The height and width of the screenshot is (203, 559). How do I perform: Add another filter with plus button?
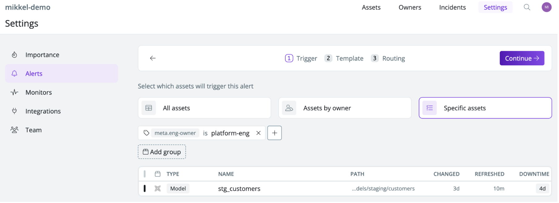tap(274, 133)
